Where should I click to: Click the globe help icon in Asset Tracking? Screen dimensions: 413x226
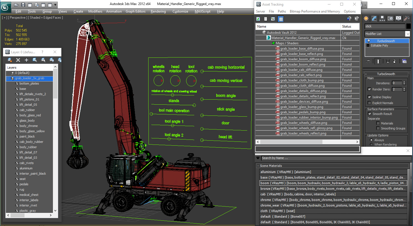click(349, 19)
